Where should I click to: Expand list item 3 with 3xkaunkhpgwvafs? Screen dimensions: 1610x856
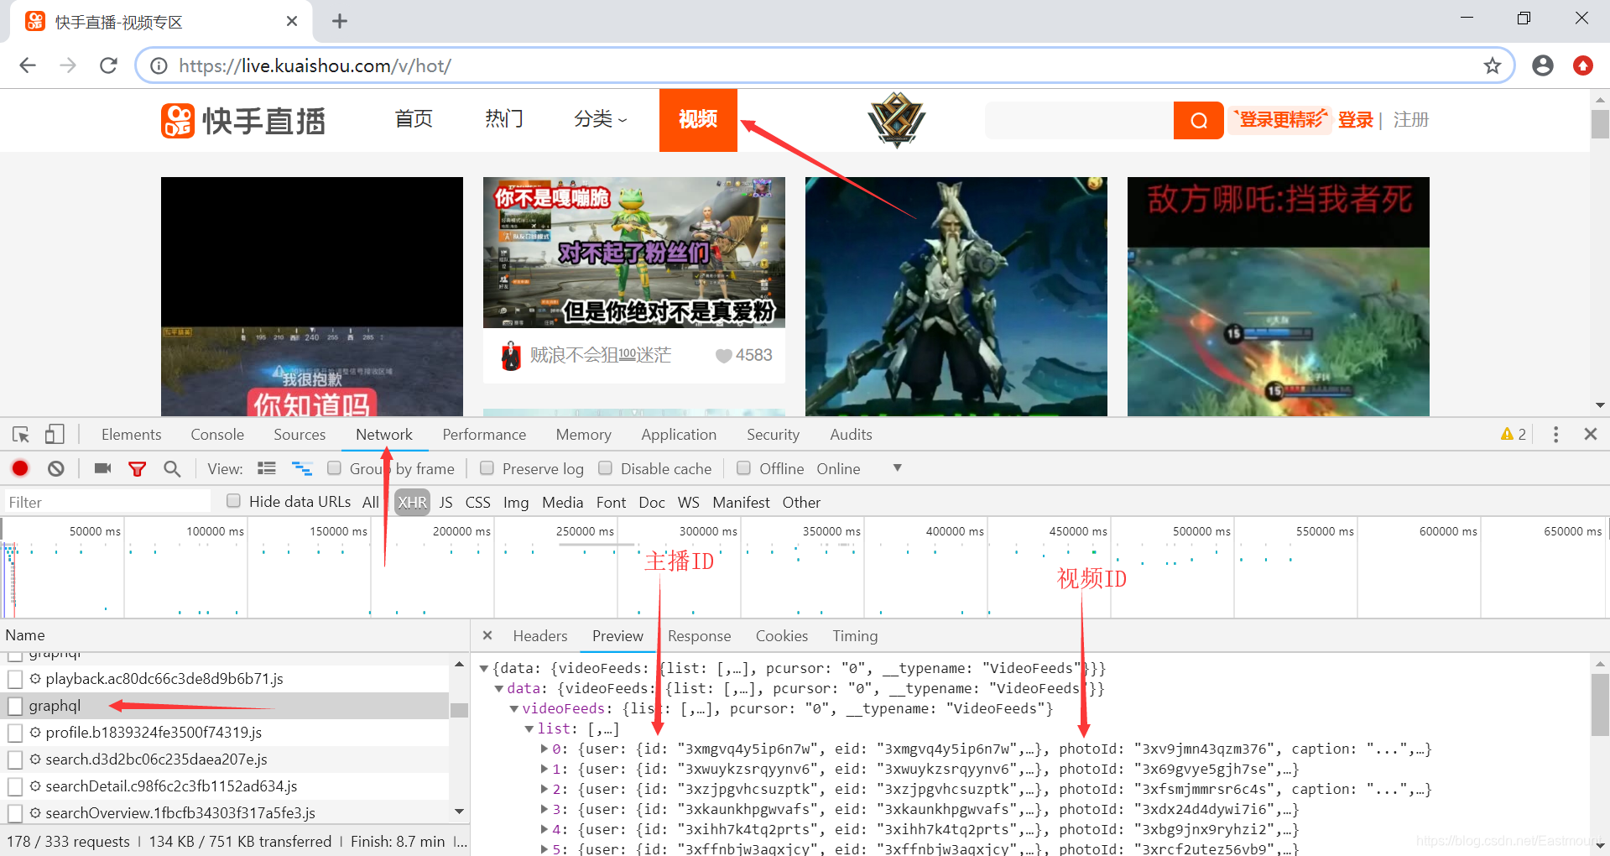pos(544,809)
